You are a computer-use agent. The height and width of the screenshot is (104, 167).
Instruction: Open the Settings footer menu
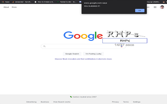136,102
